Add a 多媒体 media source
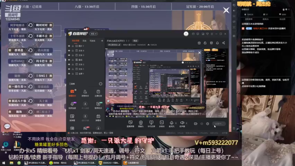The width and height of the screenshot is (295, 166). click(x=162, y=124)
